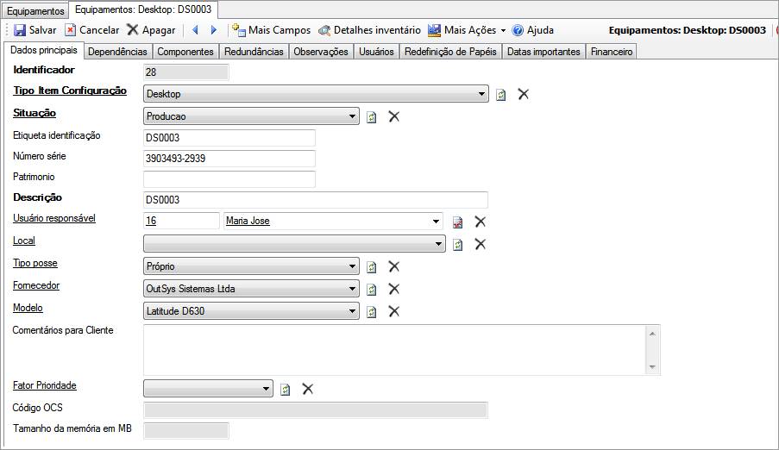Clear Fator Prioridade with X
The height and width of the screenshot is (450, 779).
307,389
